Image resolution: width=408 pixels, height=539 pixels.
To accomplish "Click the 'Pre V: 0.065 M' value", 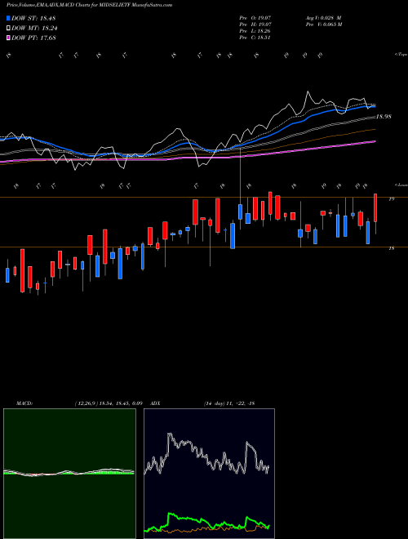I will point(325,24).
